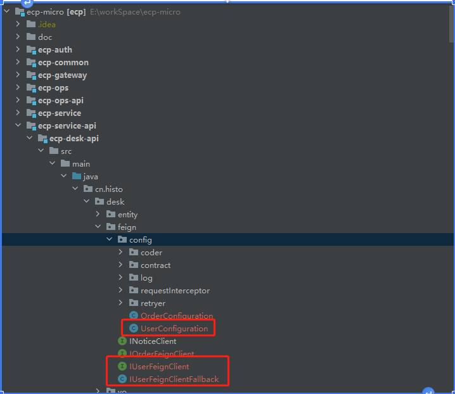The width and height of the screenshot is (455, 394).
Task: Select the IUserFeignClientFallback file name
Action: pyautogui.click(x=174, y=379)
